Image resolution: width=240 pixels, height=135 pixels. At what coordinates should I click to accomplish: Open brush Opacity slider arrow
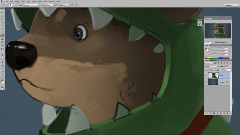point(52,5)
